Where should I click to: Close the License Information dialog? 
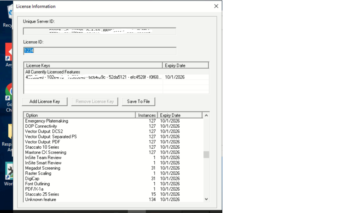216,6
